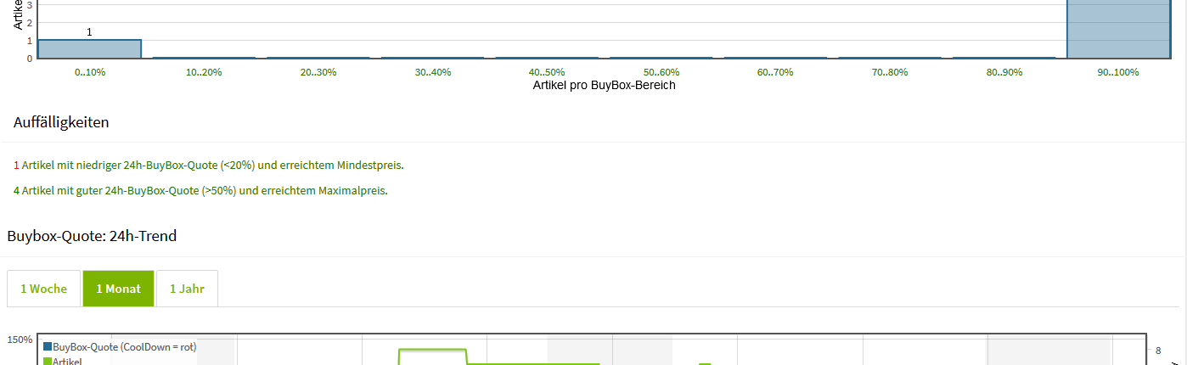Image resolution: width=1187 pixels, height=365 pixels.
Task: Click the 90..100% histogram bar
Action: (x=1118, y=29)
